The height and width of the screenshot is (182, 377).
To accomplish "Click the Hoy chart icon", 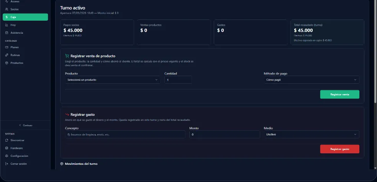I will [7, 25].
